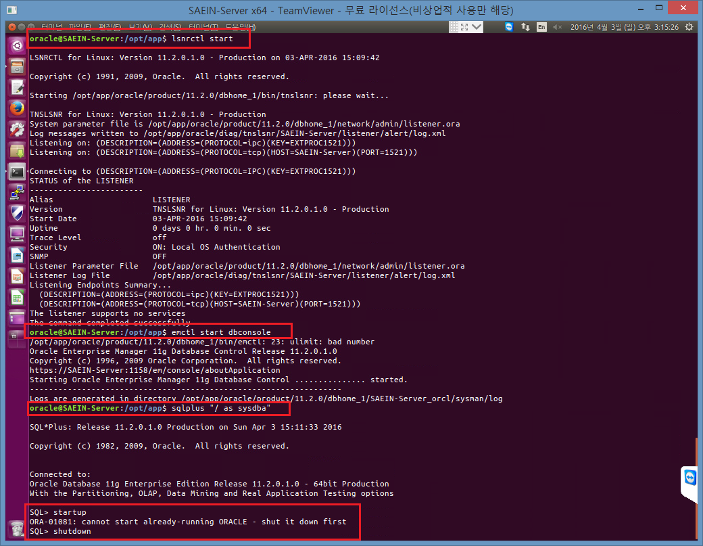Open the muted sound volume indicator
This screenshot has width=703, height=546.
pos(557,27)
